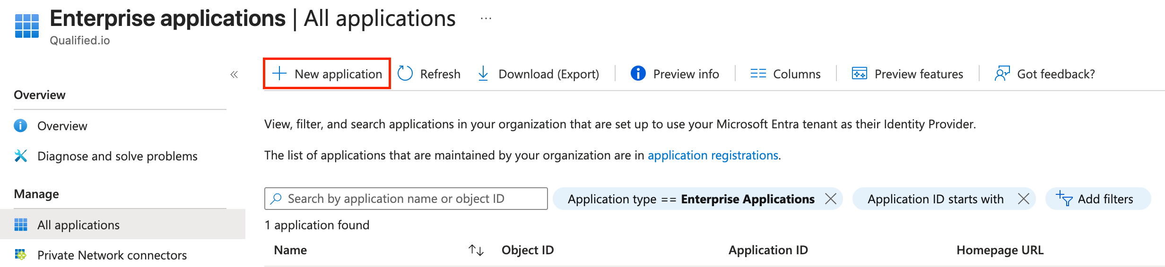This screenshot has height=267, width=1165.
Task: Click the application name search field
Action: coord(406,199)
